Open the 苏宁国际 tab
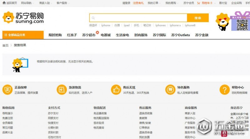Viewport: 250px width, 139px height. click(x=159, y=35)
